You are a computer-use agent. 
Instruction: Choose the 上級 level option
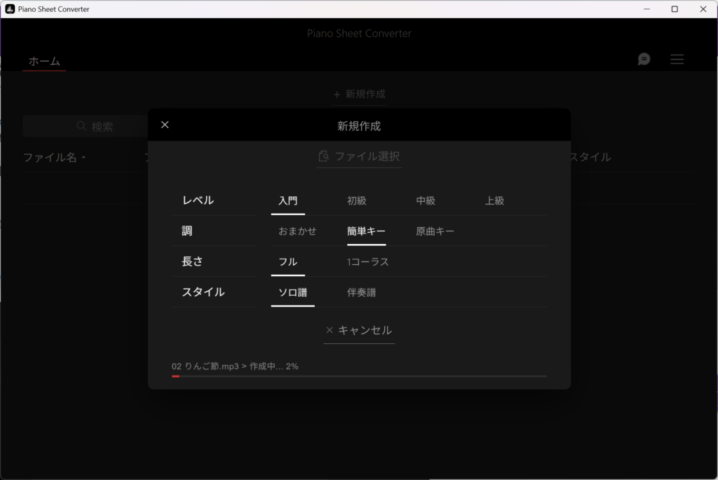click(x=494, y=200)
